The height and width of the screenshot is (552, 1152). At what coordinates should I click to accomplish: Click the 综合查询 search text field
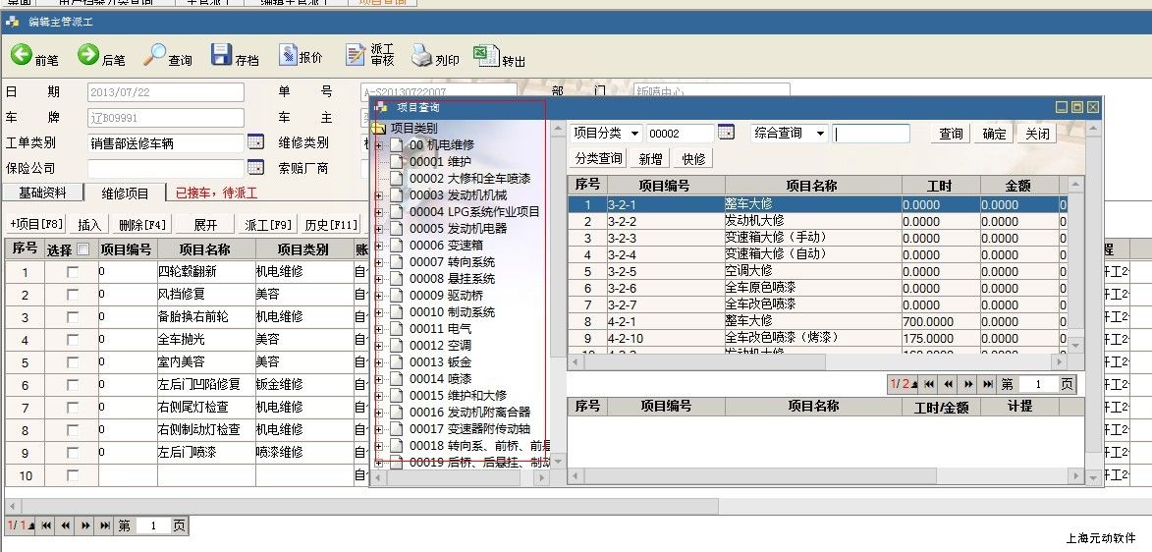pyautogui.click(x=871, y=134)
